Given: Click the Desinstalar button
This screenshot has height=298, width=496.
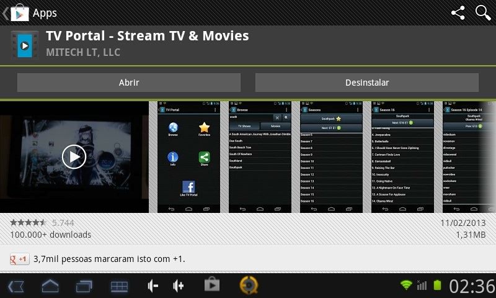Looking at the screenshot, I should point(367,83).
